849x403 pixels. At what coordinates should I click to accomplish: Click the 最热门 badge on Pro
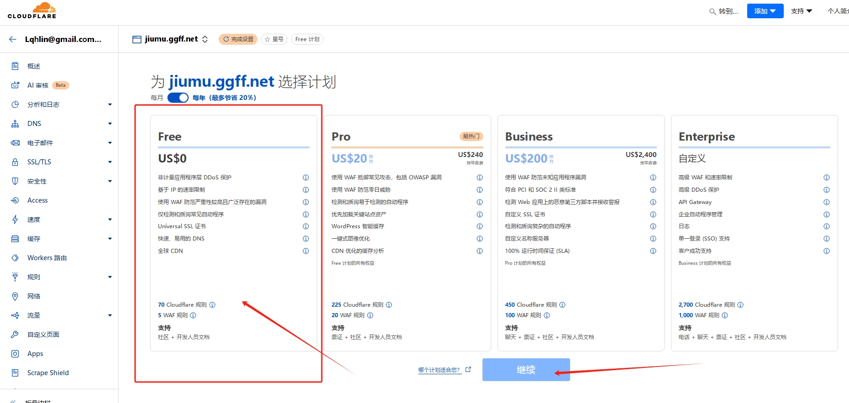point(471,136)
